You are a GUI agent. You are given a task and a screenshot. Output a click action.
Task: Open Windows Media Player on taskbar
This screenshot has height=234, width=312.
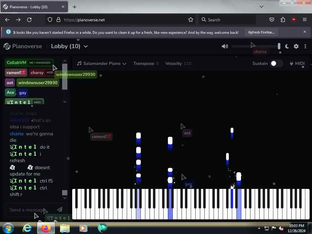click(83, 228)
